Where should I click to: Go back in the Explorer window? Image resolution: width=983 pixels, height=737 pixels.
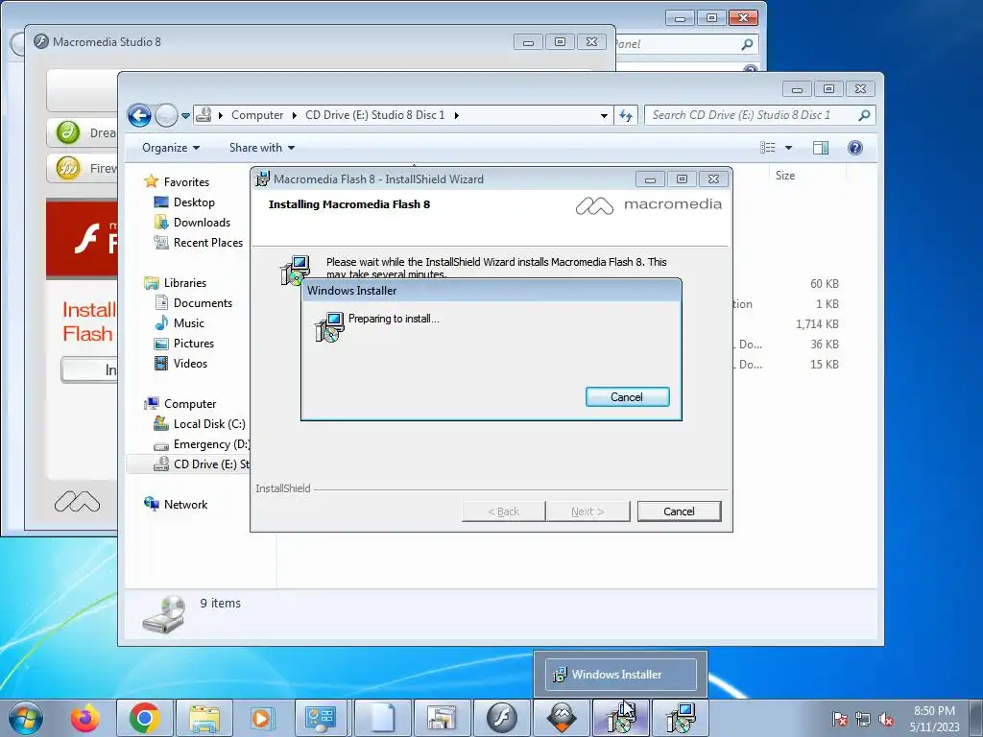pyautogui.click(x=139, y=115)
